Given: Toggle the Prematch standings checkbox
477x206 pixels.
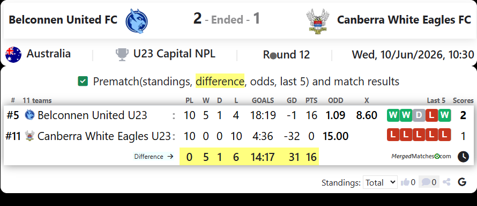Looking at the screenshot, I should (x=83, y=81).
